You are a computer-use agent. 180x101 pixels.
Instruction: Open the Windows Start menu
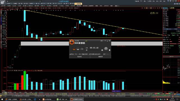click(x=2, y=99)
